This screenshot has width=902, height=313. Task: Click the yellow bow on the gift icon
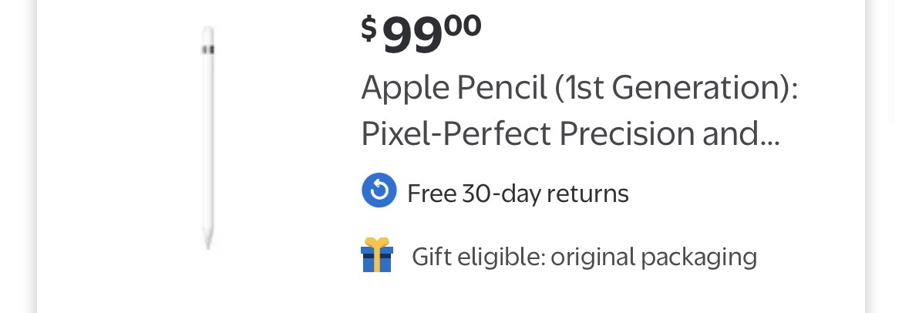click(377, 243)
